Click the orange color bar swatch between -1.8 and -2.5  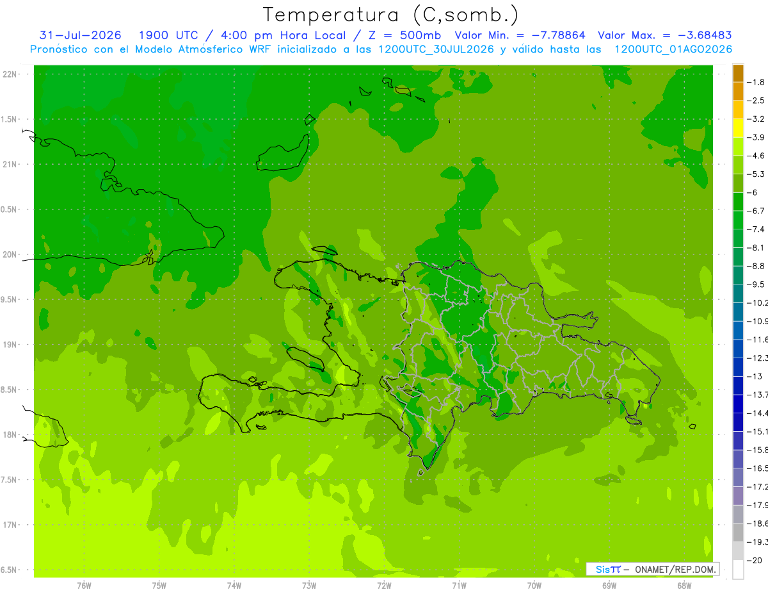(738, 92)
